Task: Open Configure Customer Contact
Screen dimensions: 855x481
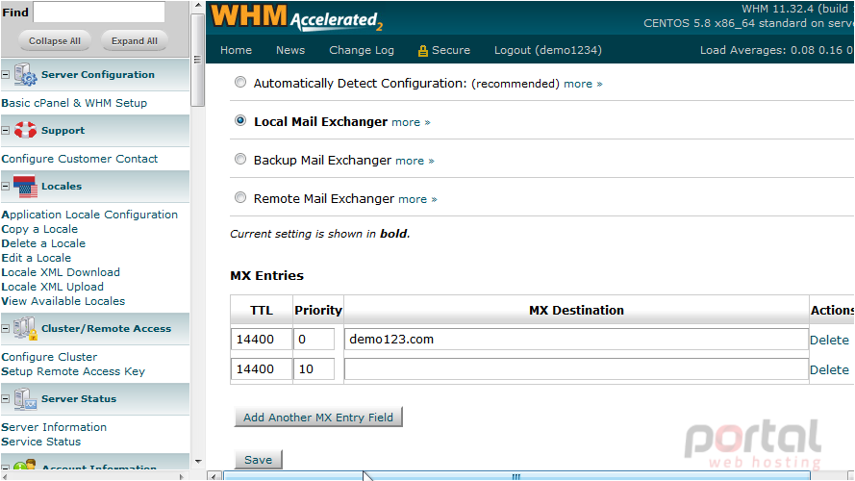Action: point(80,159)
